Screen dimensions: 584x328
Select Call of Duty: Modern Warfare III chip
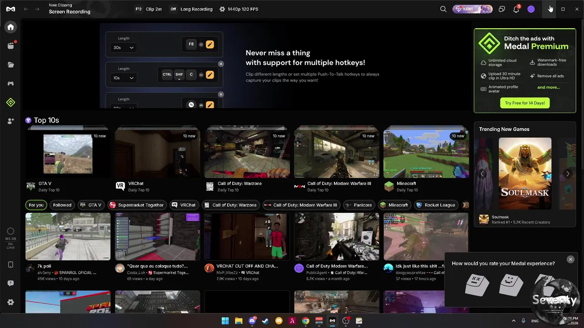tap(301, 205)
